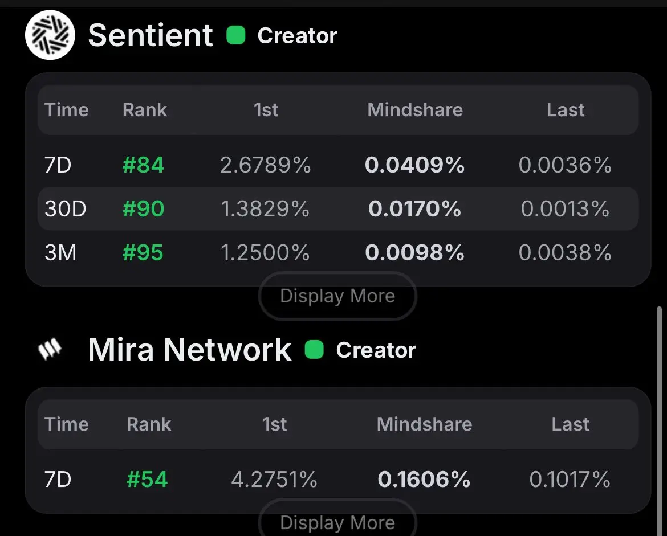Select the 3M row in Sentient table
The image size is (667, 536).
[338, 252]
